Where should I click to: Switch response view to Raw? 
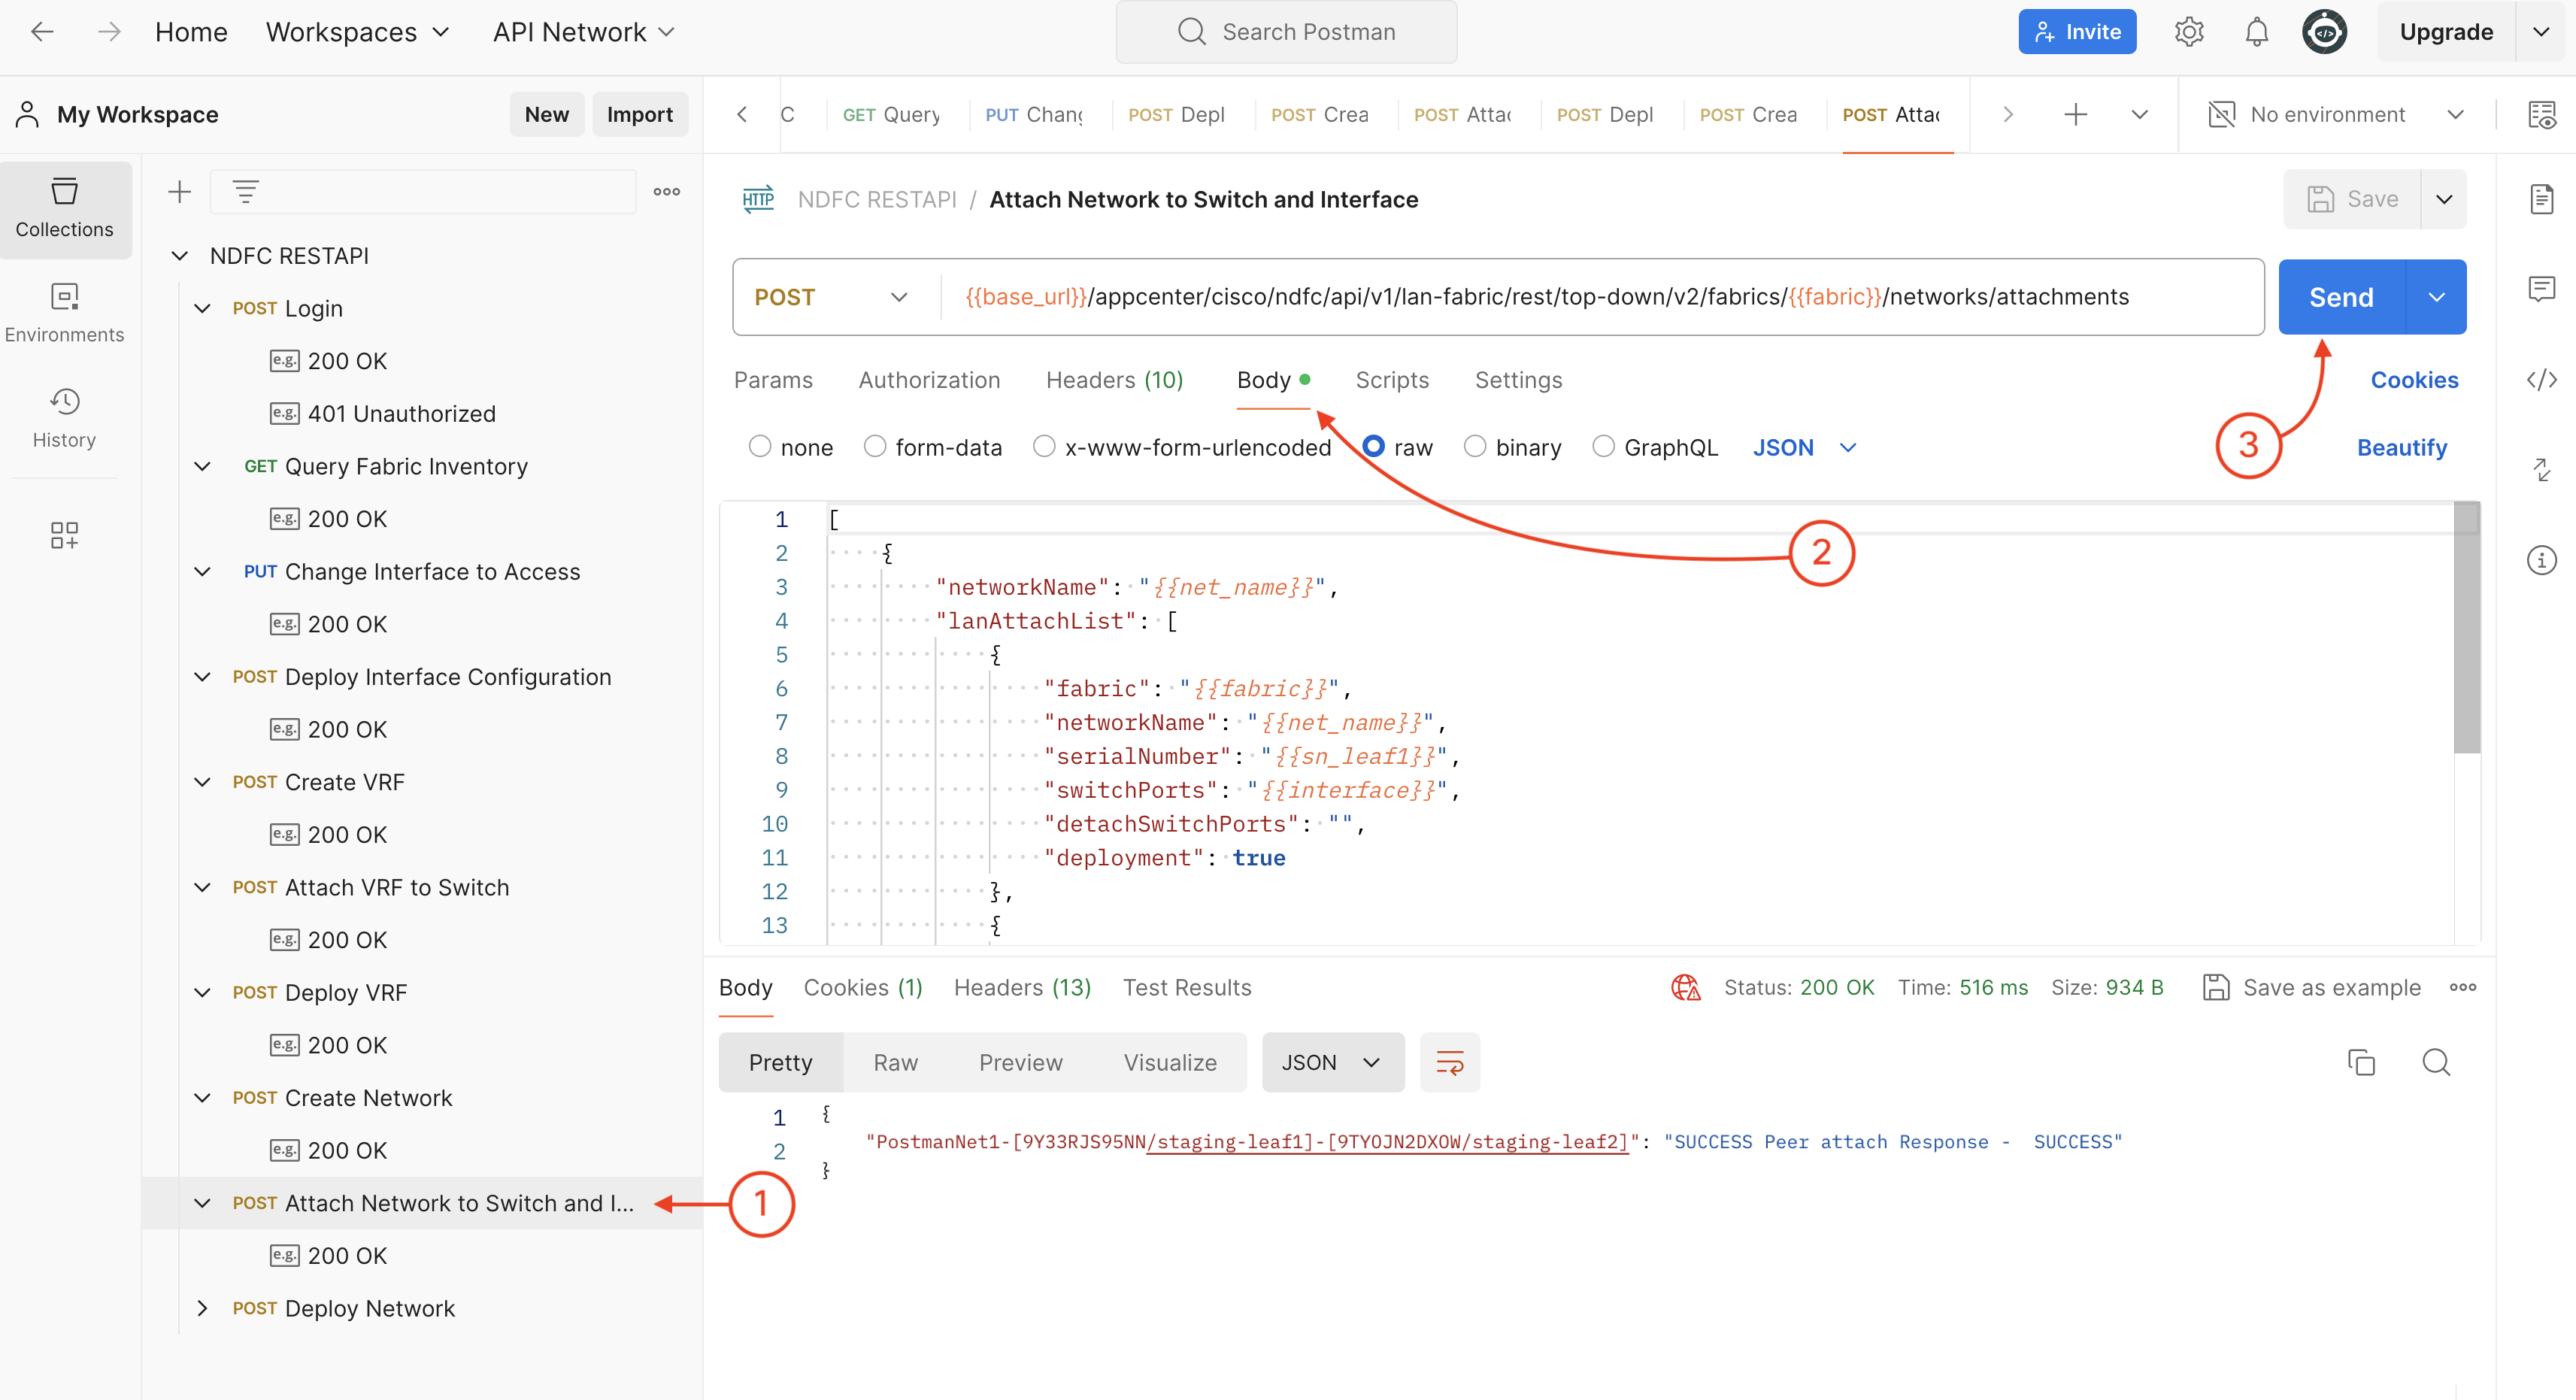coord(895,1062)
